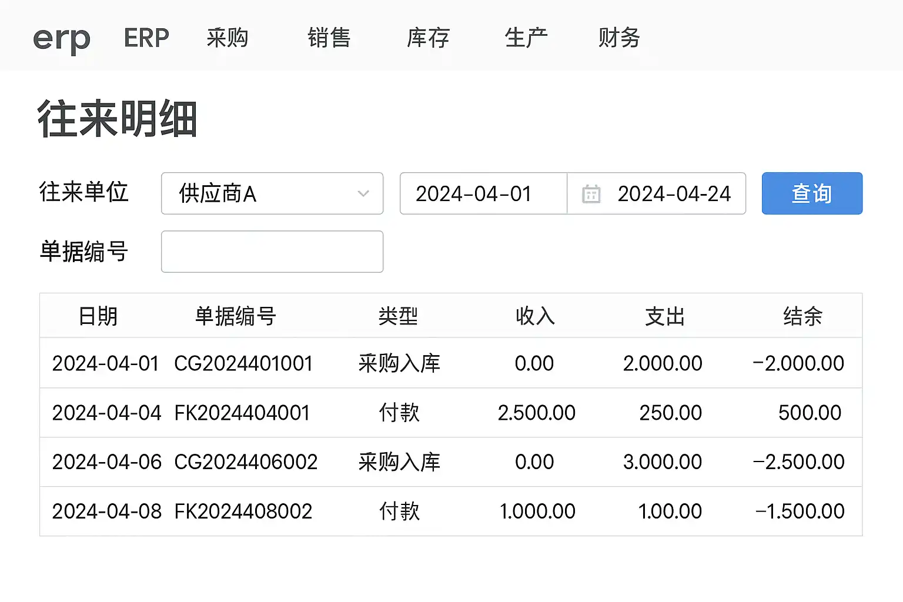Open the 销售 menu

tap(329, 38)
